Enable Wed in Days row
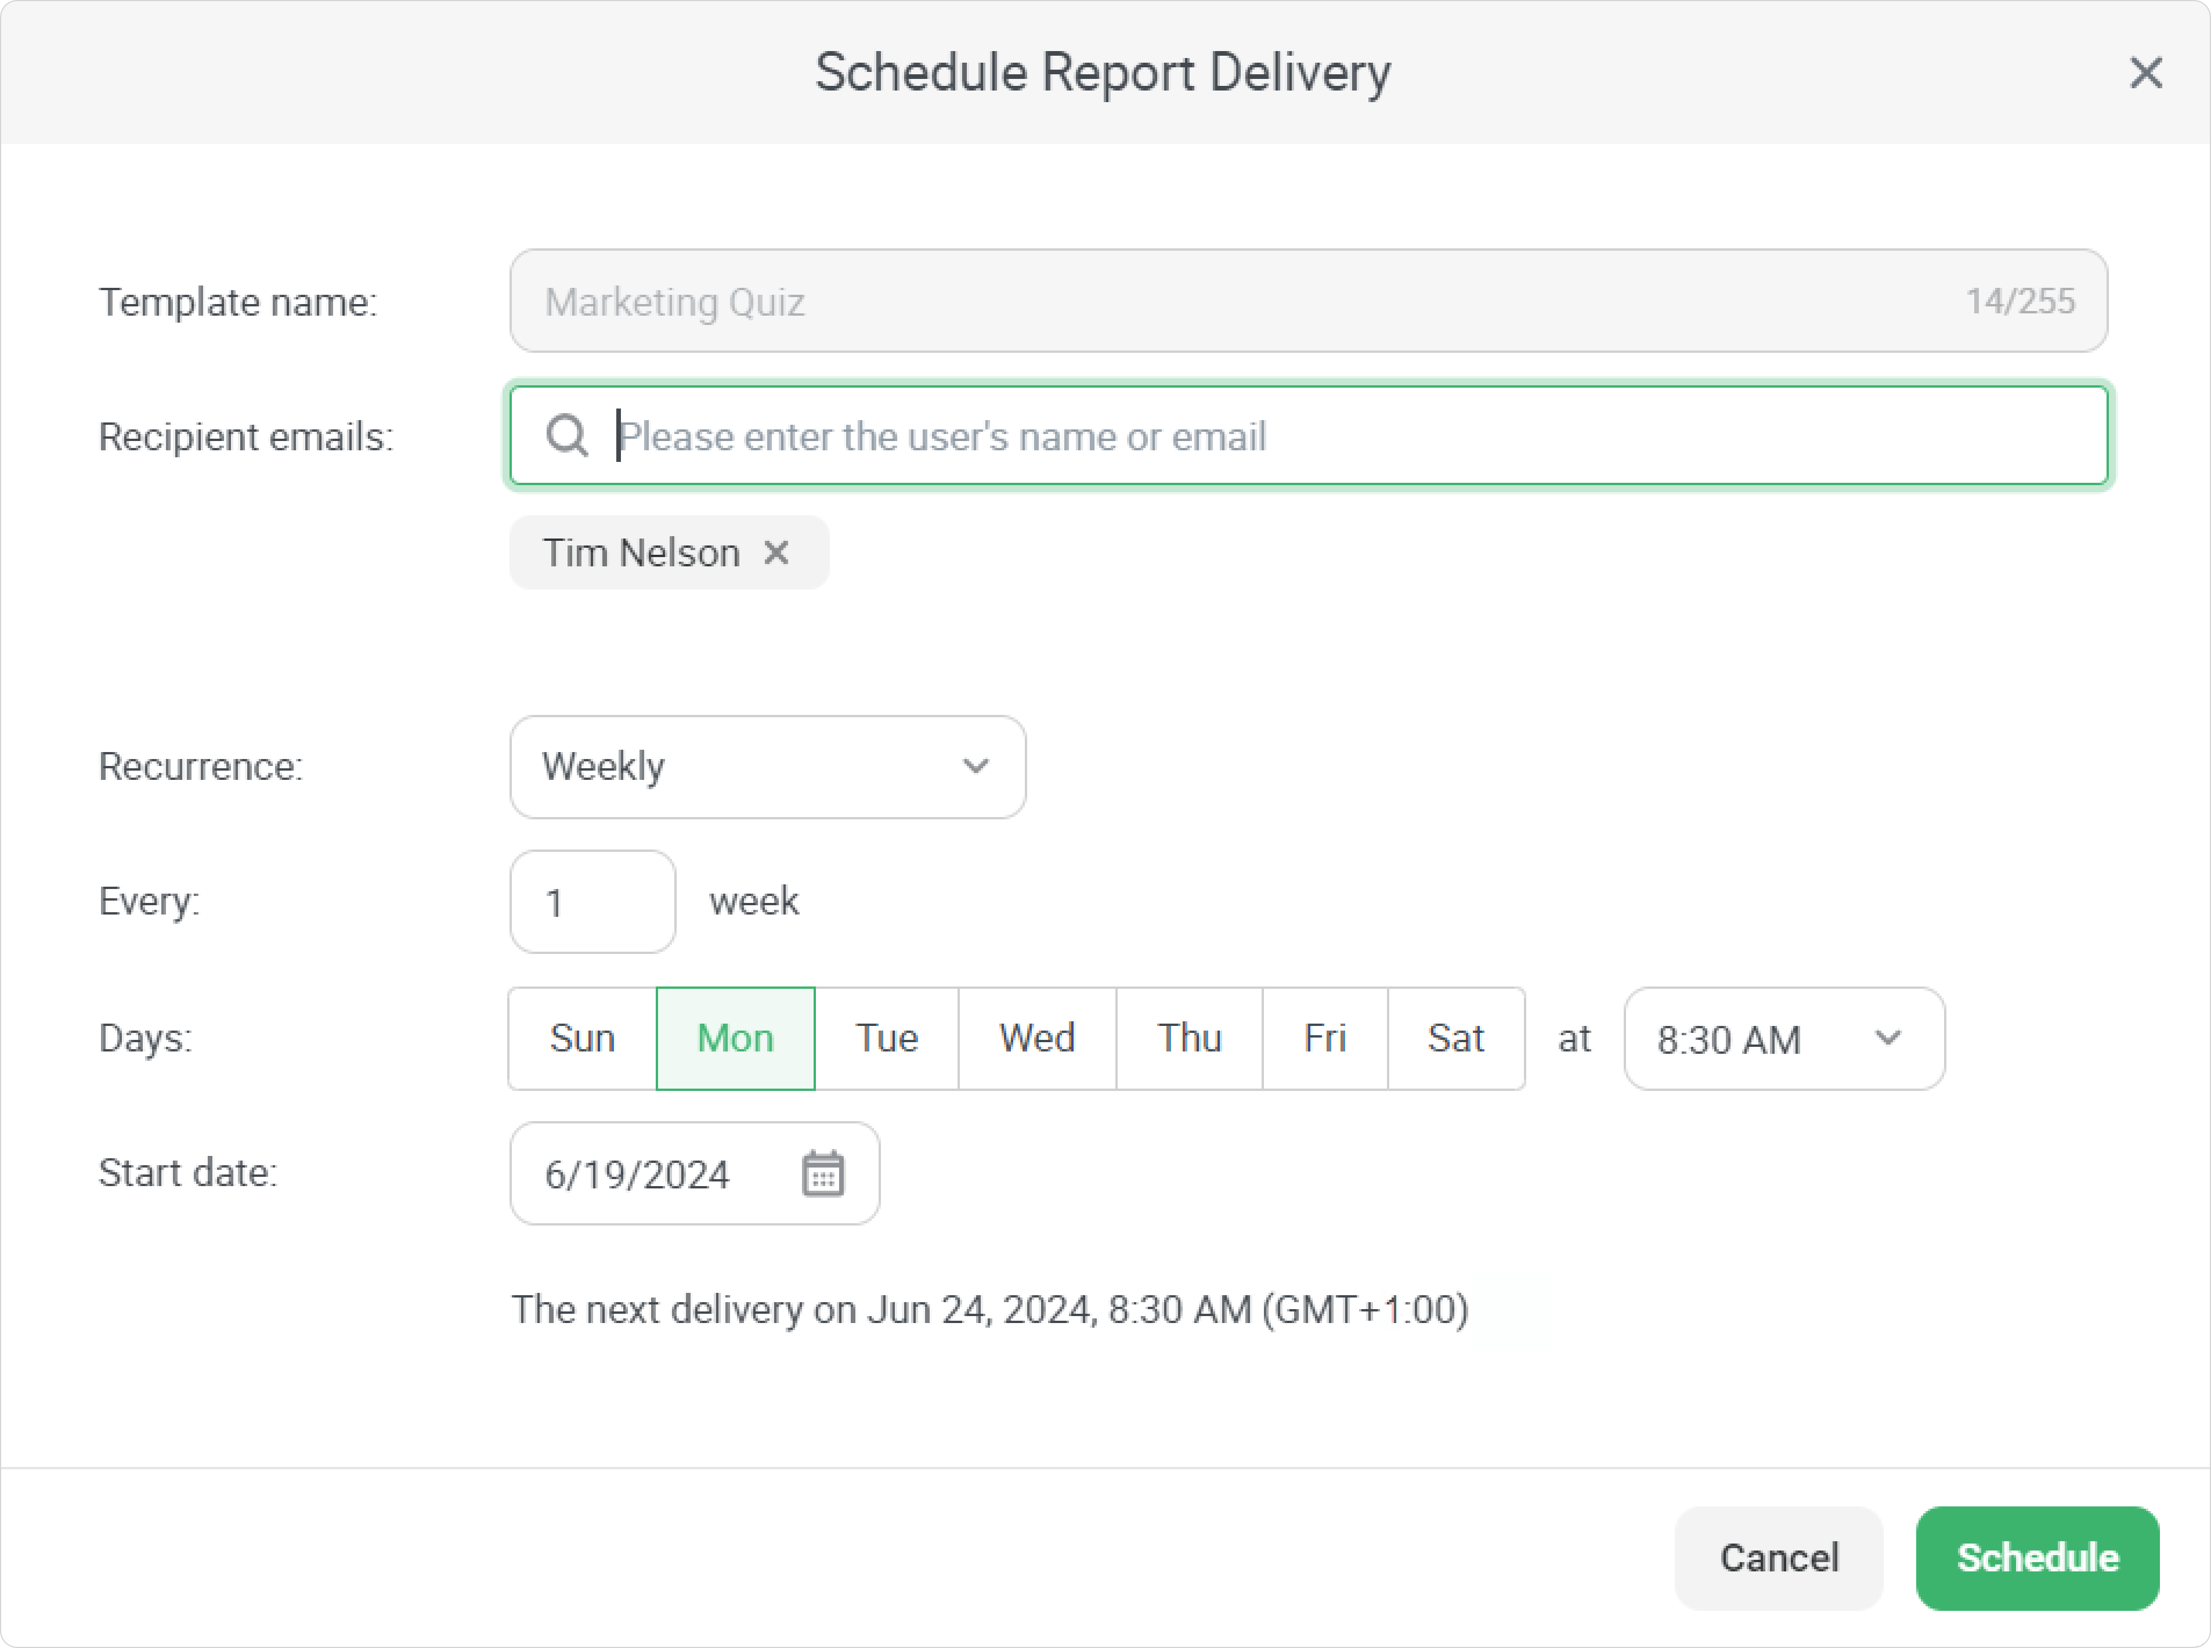 [x=1036, y=1039]
